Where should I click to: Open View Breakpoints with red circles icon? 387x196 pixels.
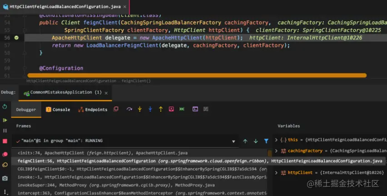tap(5, 154)
